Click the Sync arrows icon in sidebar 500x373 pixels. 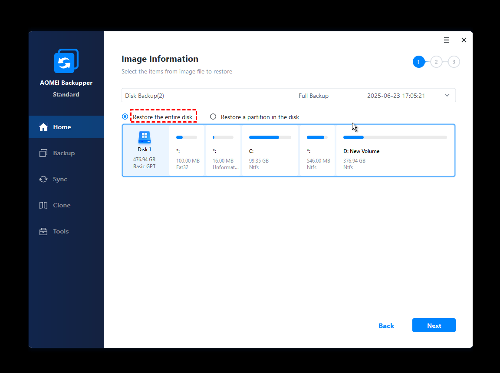(x=43, y=179)
